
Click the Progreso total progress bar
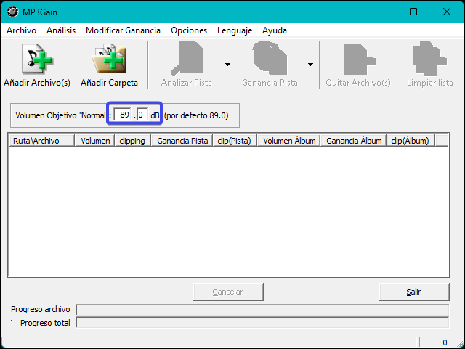(x=262, y=323)
